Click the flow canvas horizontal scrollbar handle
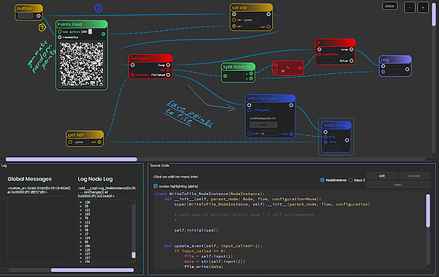Viewport: 439px width, 277px height. pyautogui.click(x=72, y=159)
